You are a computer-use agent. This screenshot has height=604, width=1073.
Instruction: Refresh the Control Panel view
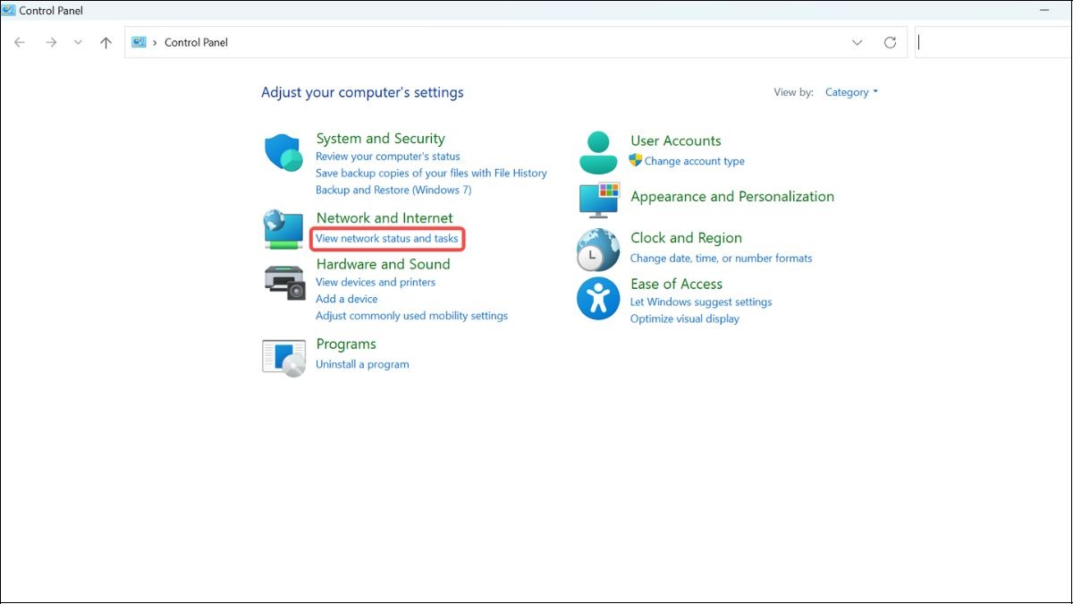click(x=890, y=42)
